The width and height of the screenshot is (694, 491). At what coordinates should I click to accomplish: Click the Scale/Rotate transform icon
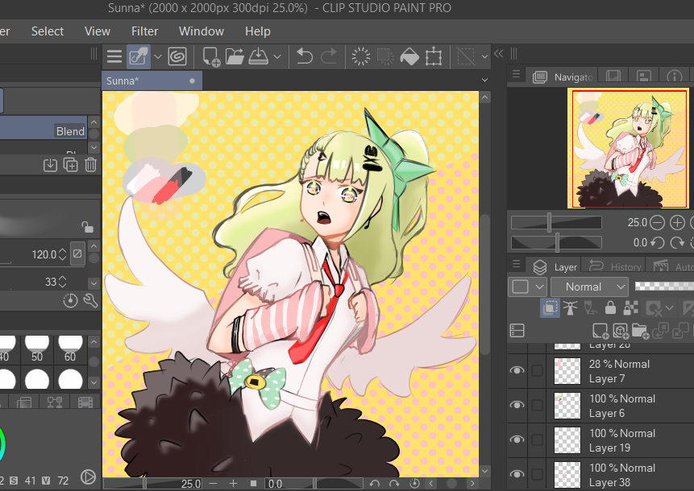point(434,56)
